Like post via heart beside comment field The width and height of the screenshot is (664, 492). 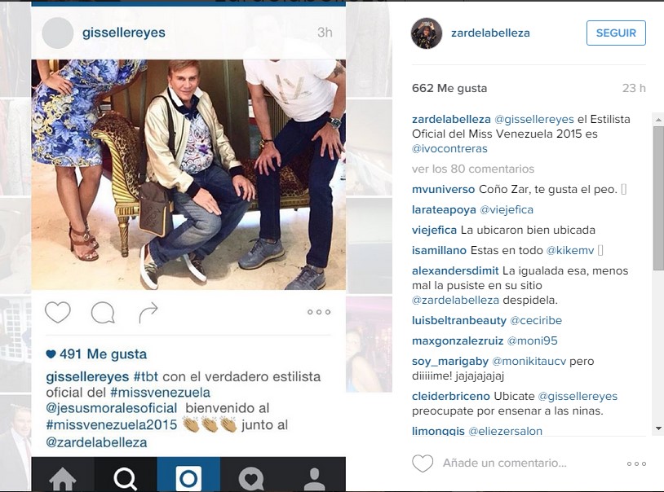[x=423, y=463]
